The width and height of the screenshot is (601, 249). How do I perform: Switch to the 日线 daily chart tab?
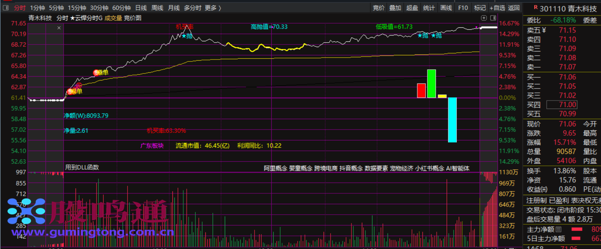141,8
